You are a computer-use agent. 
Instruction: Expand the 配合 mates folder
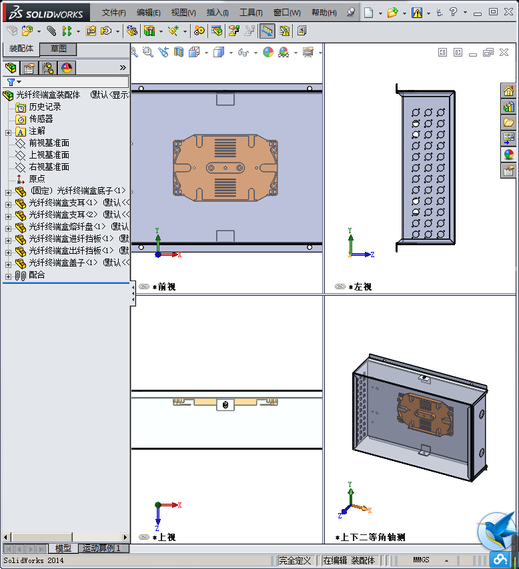[8, 277]
